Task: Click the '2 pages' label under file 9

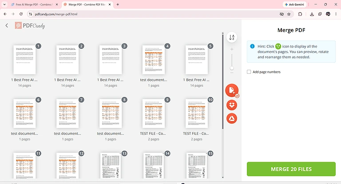Action: 154,139
